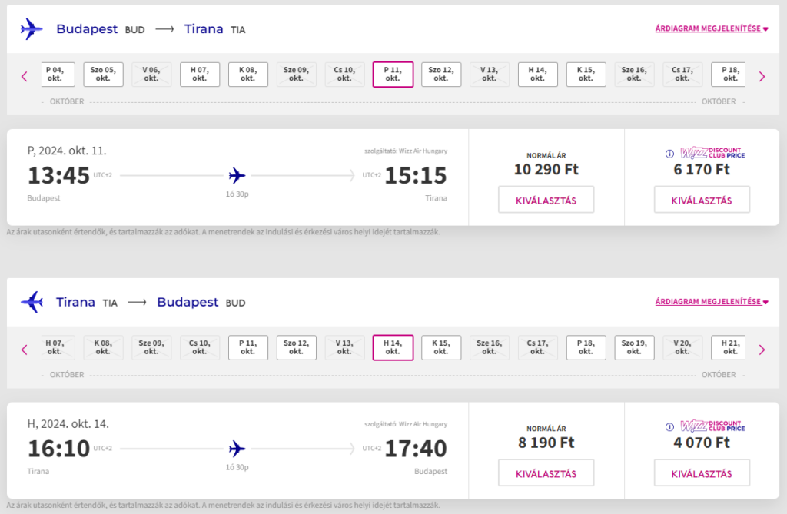Click Kiválasztás for the 8 190 Ft return fare

546,473
